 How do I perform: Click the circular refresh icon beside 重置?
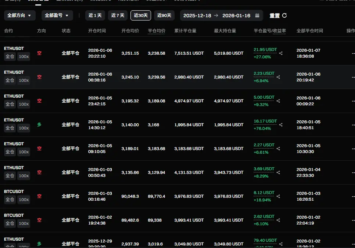(284, 15)
